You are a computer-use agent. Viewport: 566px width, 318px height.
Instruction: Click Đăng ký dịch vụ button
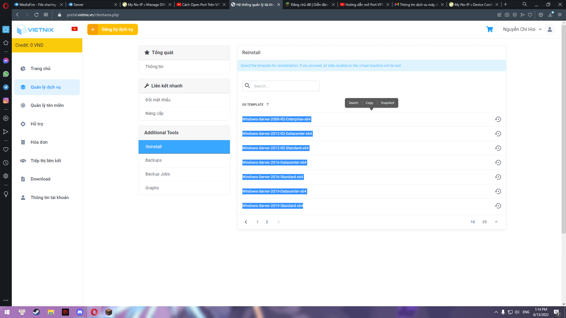click(x=113, y=29)
